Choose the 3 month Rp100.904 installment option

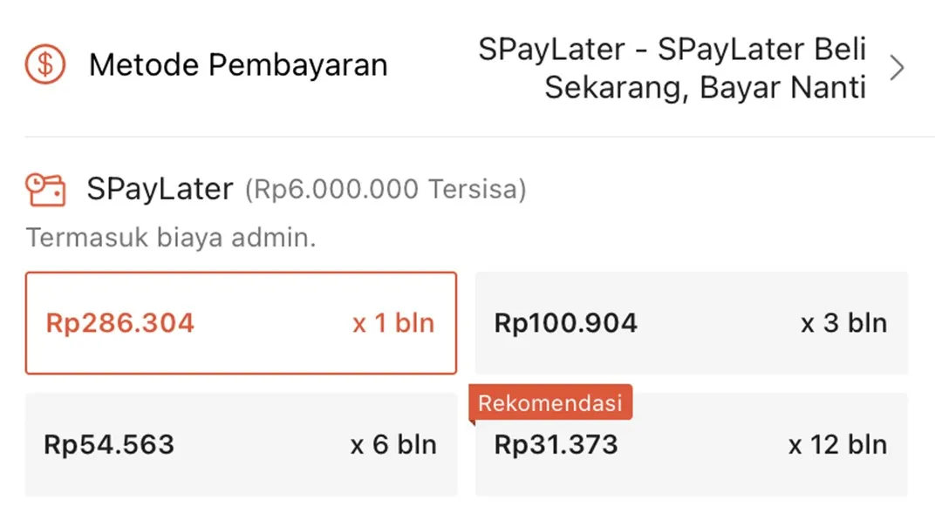point(691,323)
